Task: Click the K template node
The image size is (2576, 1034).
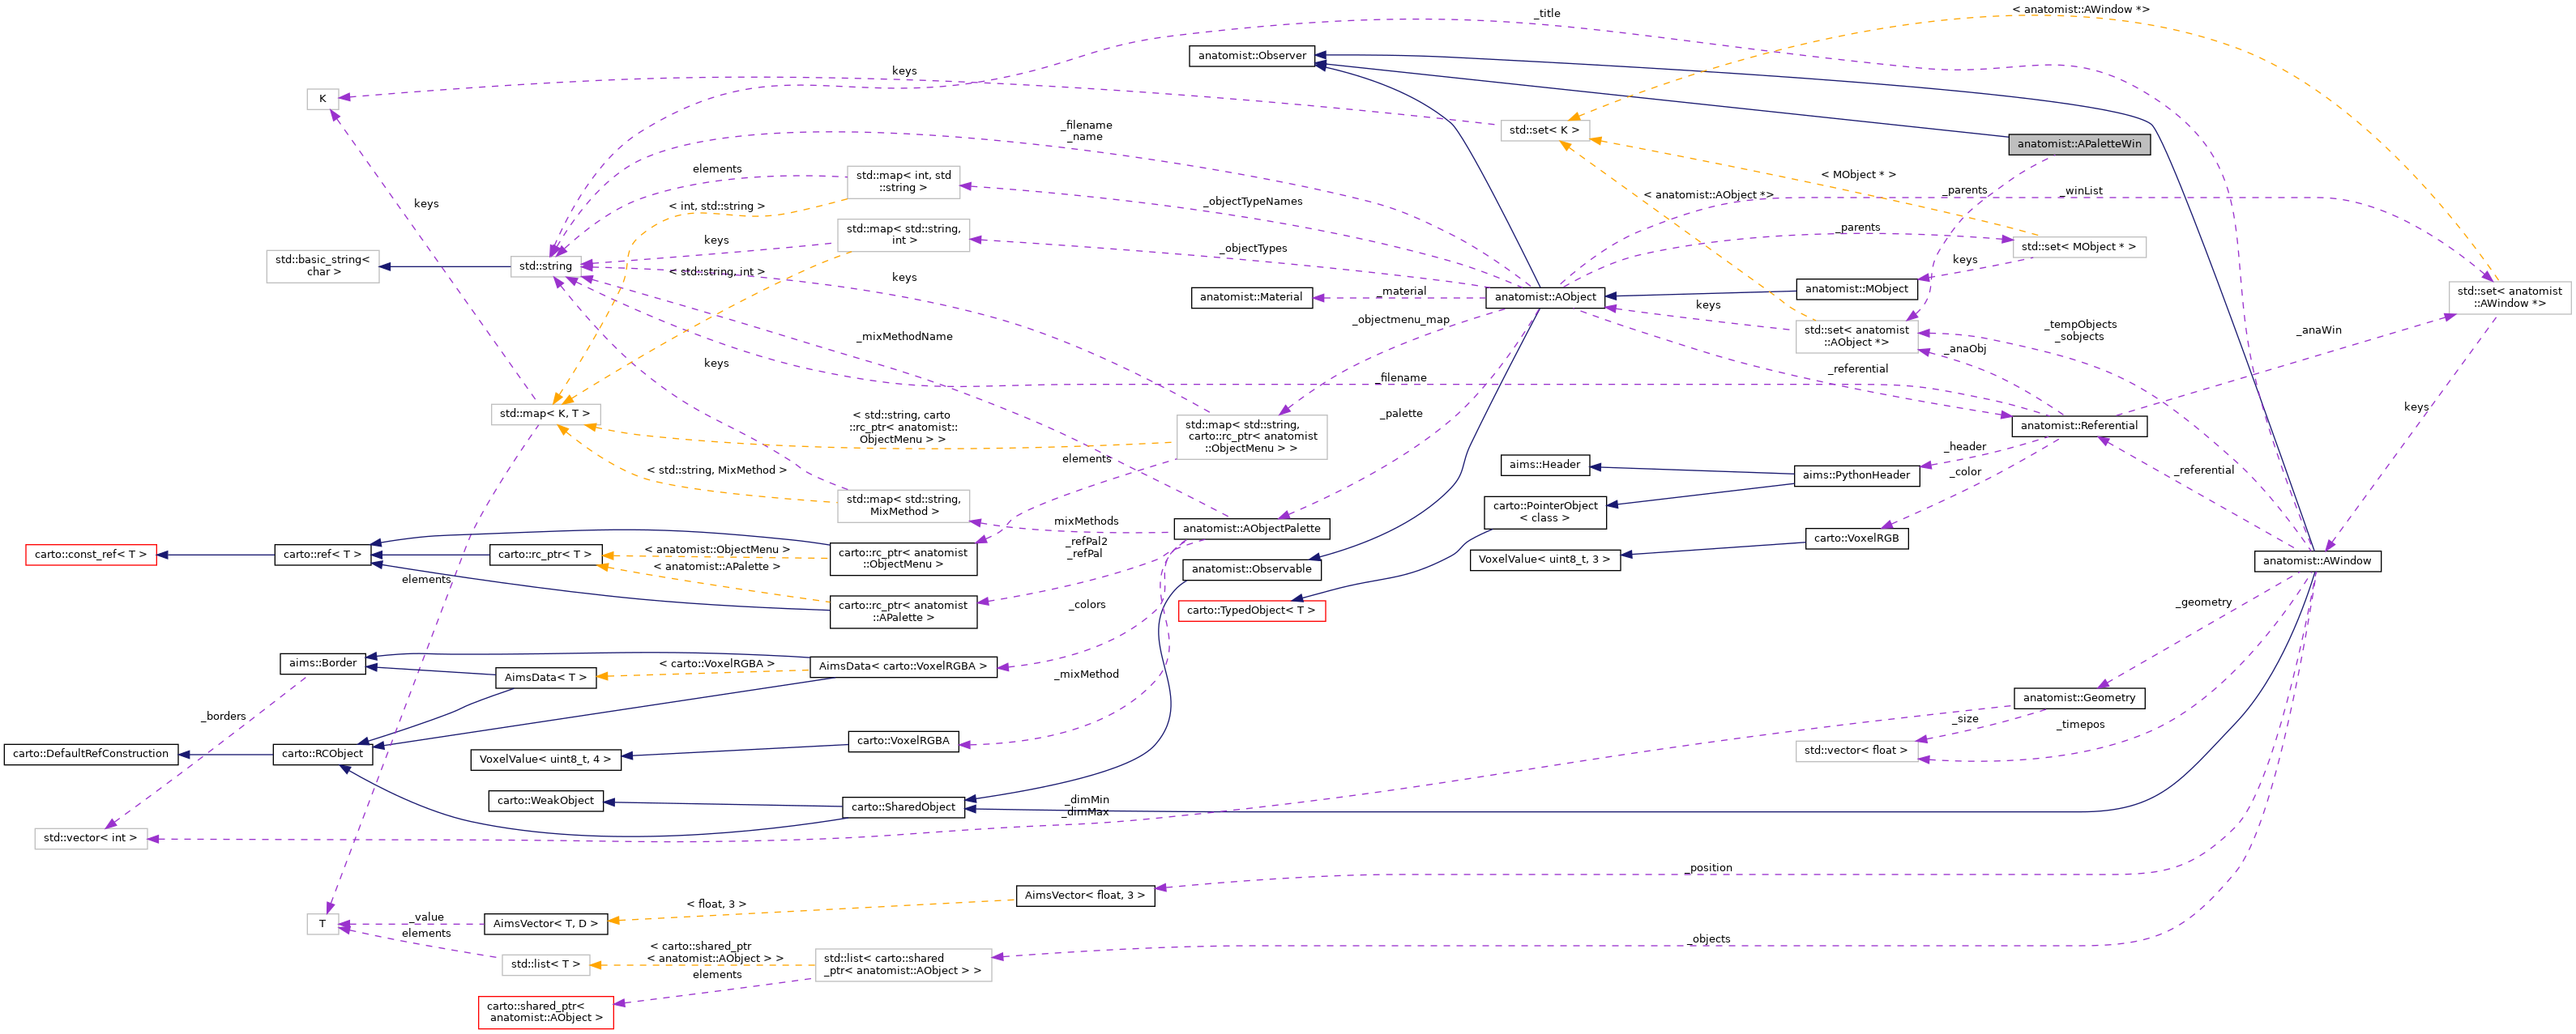Action: pyautogui.click(x=322, y=99)
